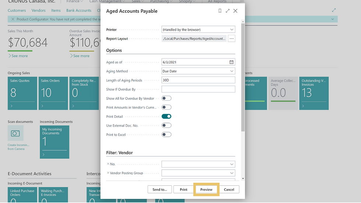
Task: Open the Customers link
Action: (17, 10)
